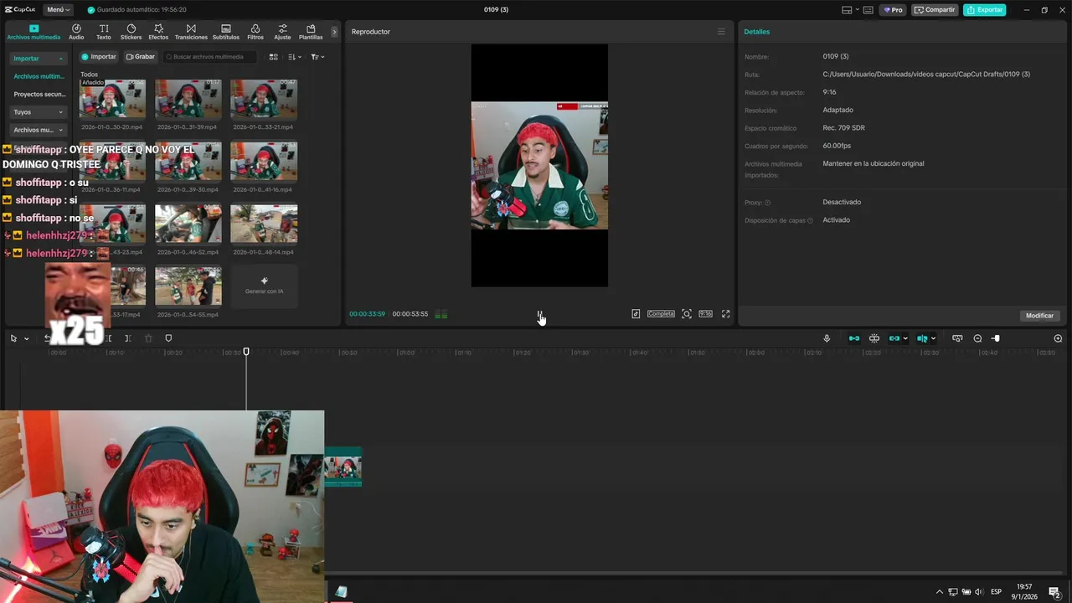Zoom out the timeline
The height and width of the screenshot is (603, 1072).
click(977, 338)
